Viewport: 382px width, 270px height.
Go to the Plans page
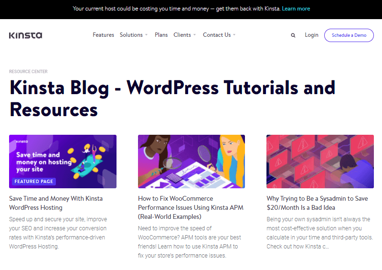161,35
